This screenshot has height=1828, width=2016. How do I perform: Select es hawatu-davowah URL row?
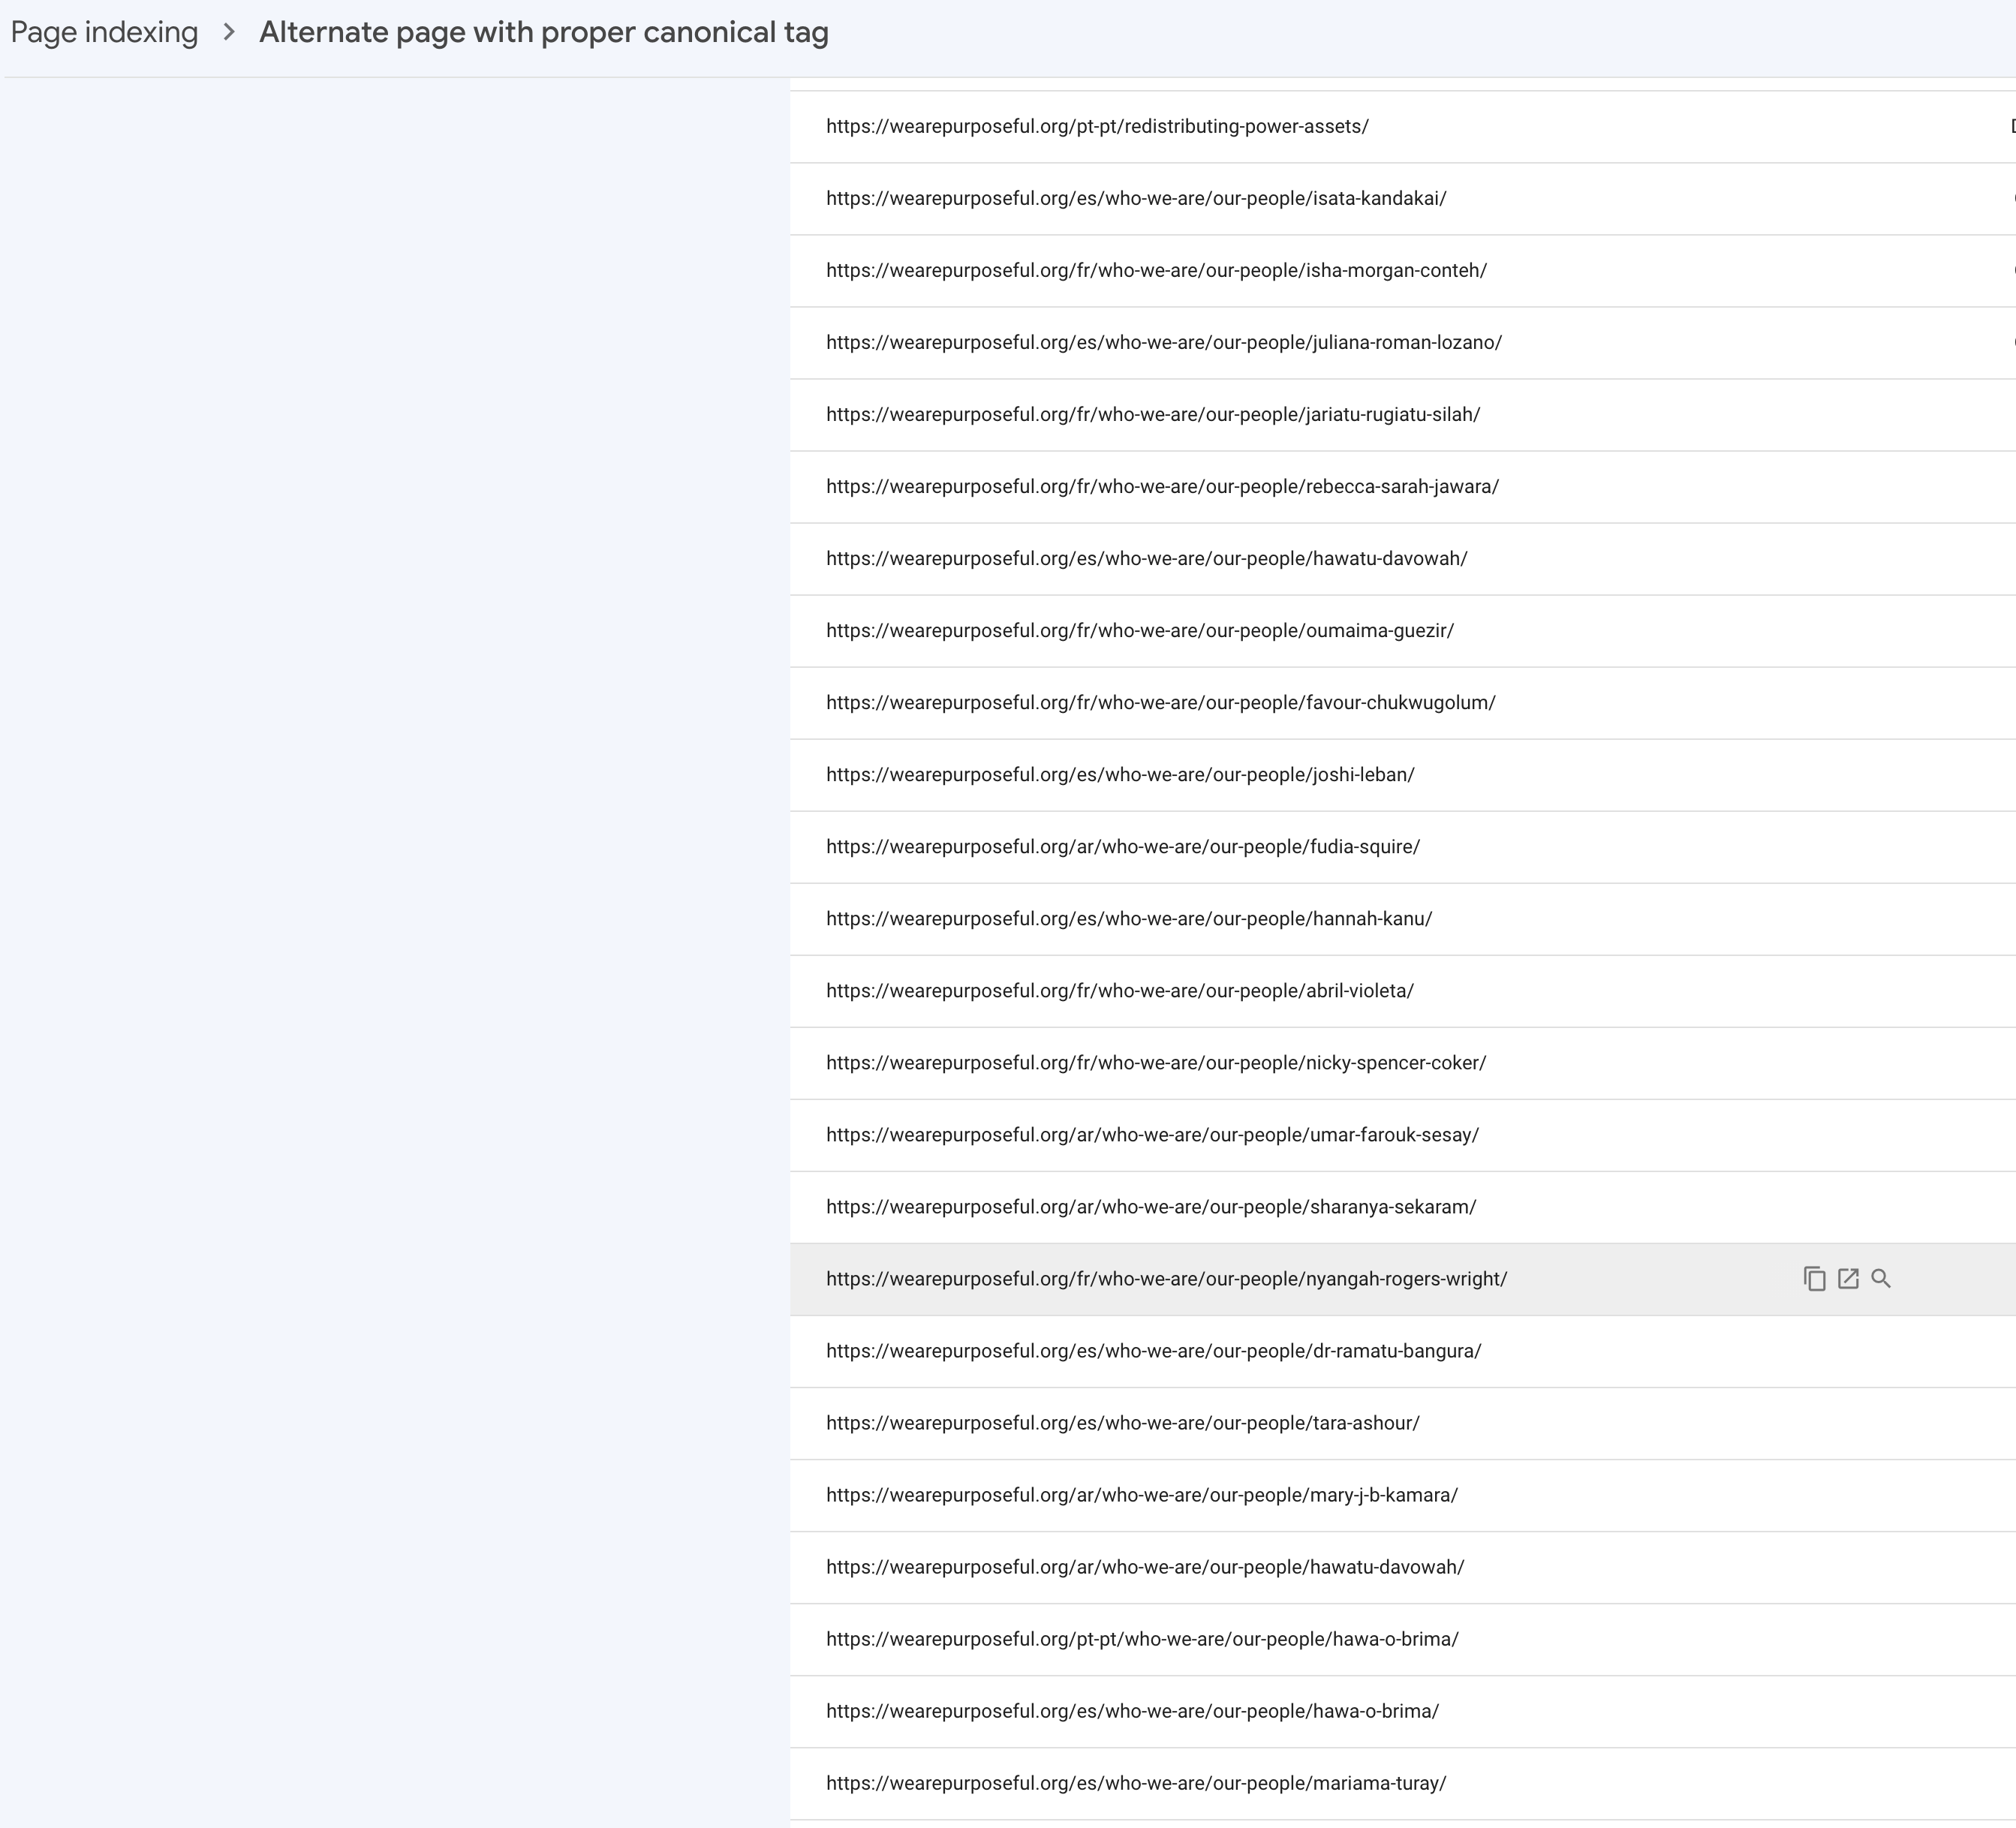[1403, 559]
